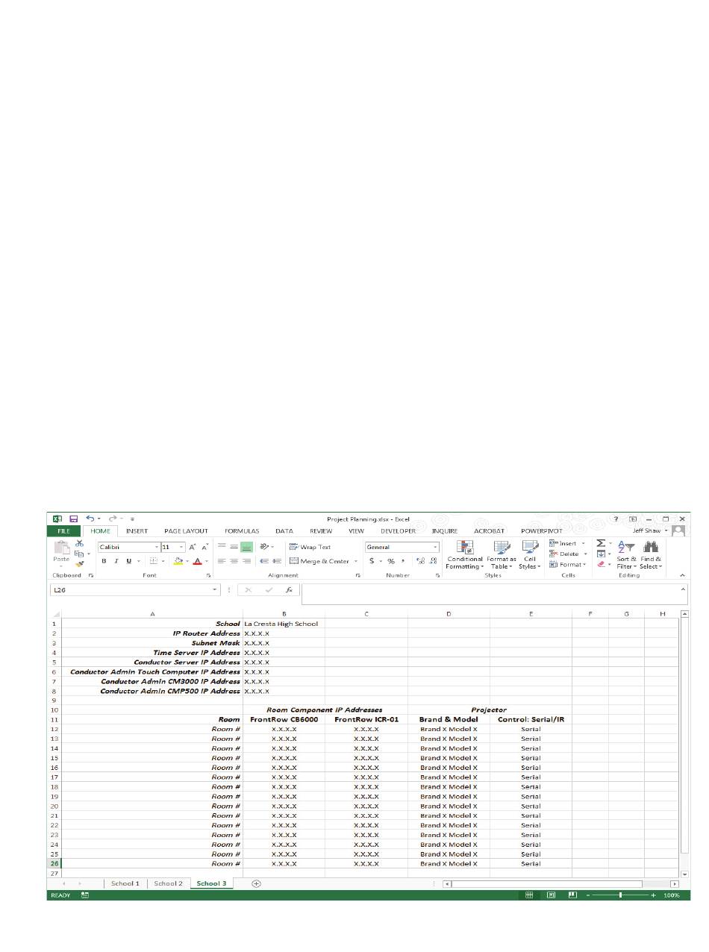Apply the red Font Color swatch
The height and width of the screenshot is (952, 709).
click(198, 561)
